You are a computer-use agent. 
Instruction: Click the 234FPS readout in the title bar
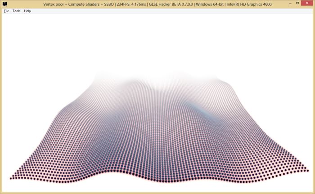(x=124, y=4)
